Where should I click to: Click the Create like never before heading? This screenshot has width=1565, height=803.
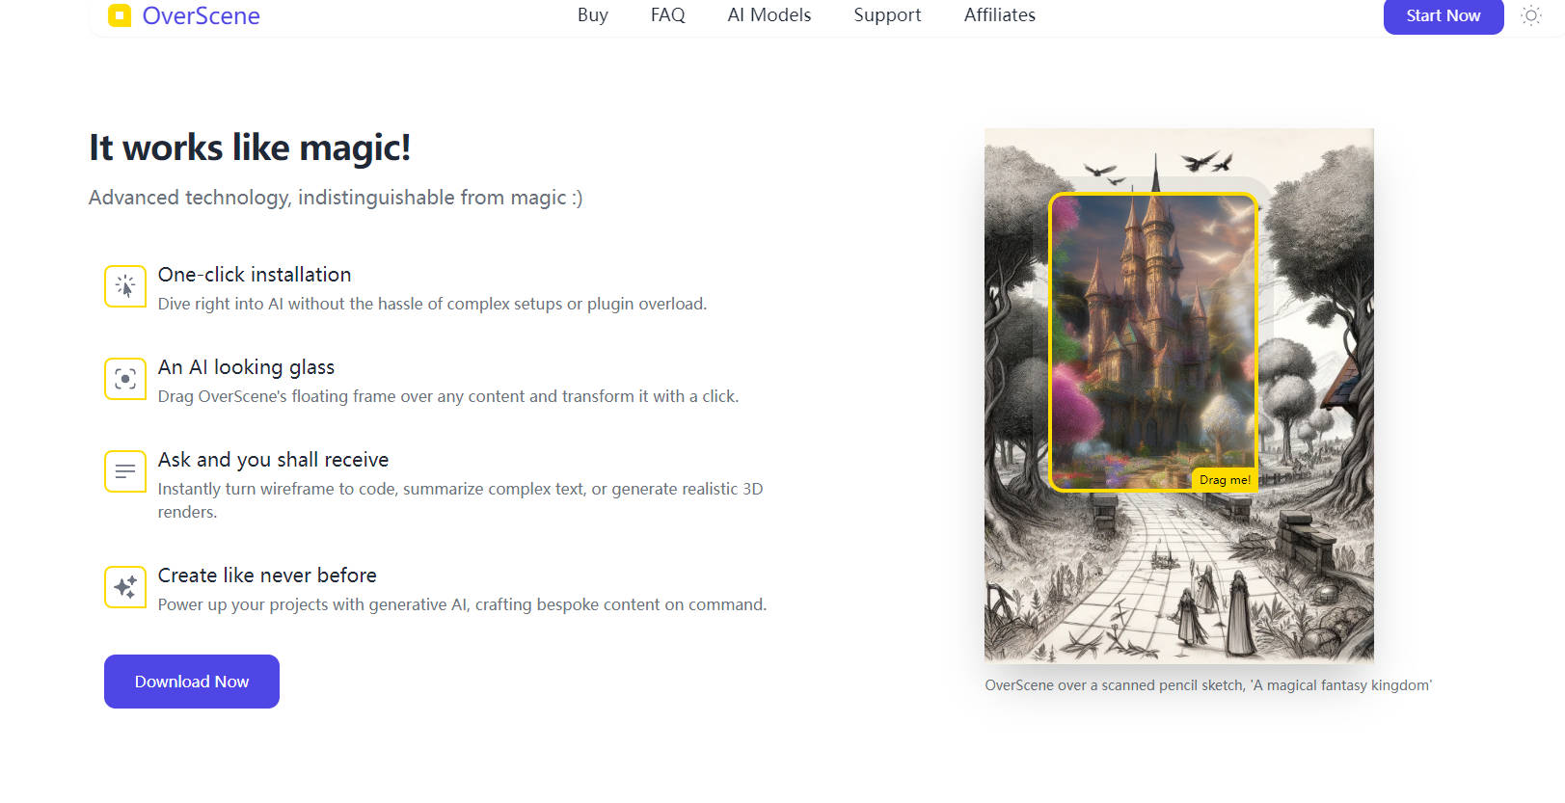click(267, 575)
